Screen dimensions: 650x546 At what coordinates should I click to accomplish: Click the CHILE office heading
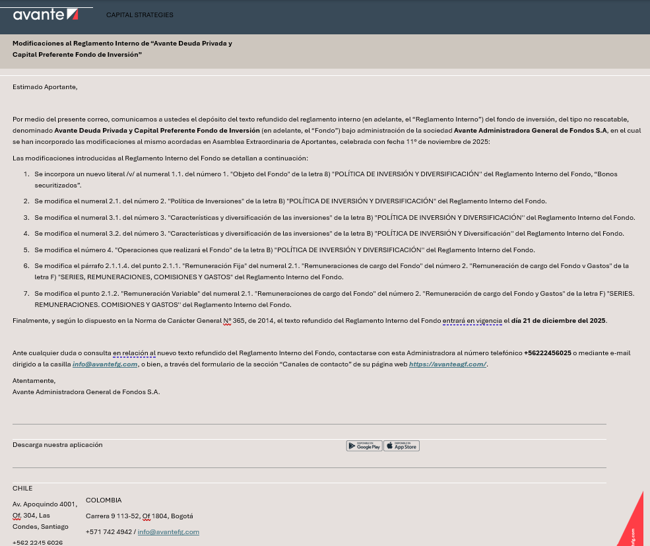pos(22,489)
